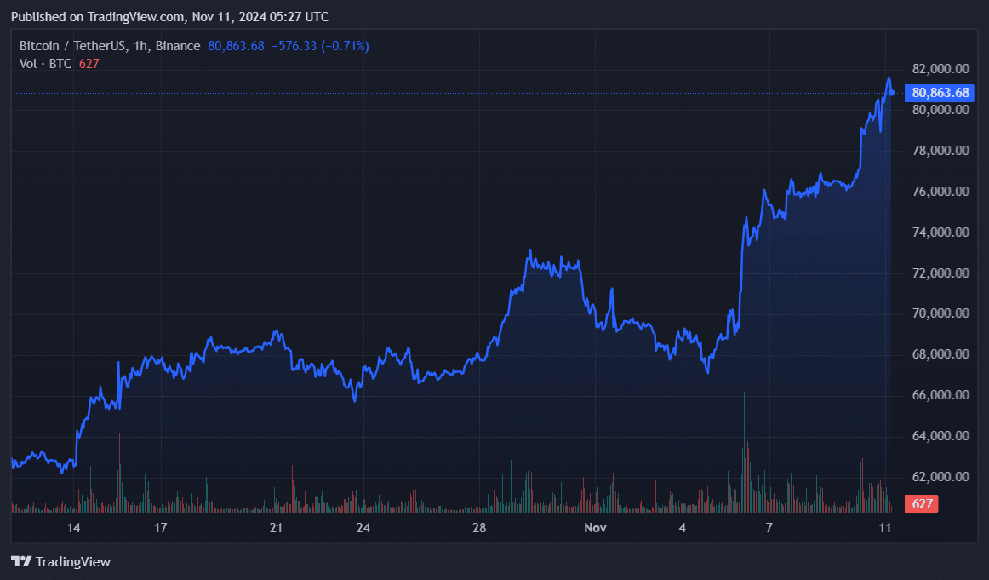The width and height of the screenshot is (989, 580).
Task: Click the red 627 volume value
Action: click(x=88, y=63)
